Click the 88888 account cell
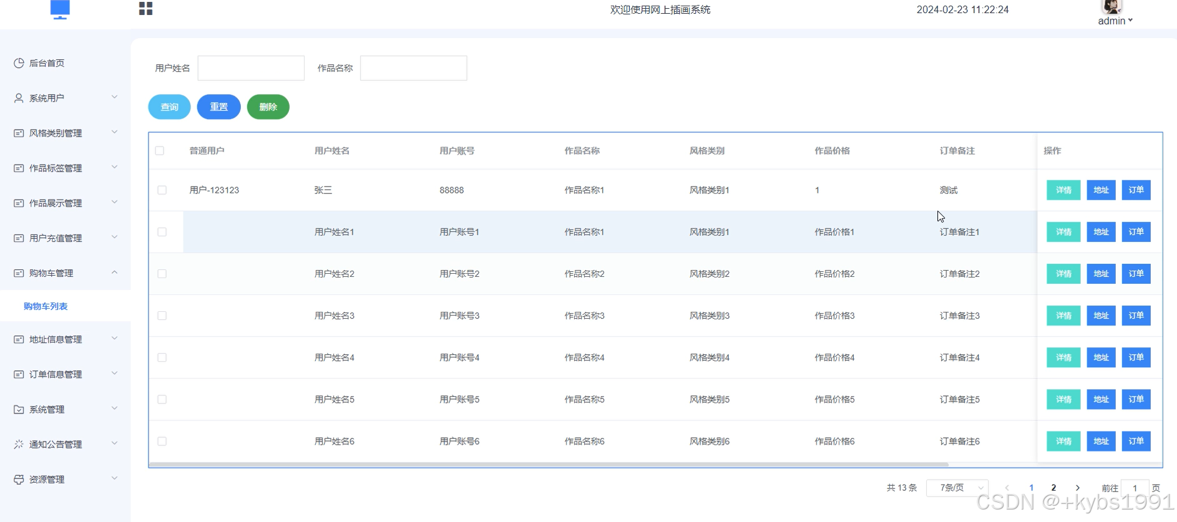 click(452, 190)
